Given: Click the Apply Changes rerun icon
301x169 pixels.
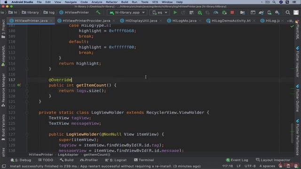Looking at the screenshot, I should point(183,13).
